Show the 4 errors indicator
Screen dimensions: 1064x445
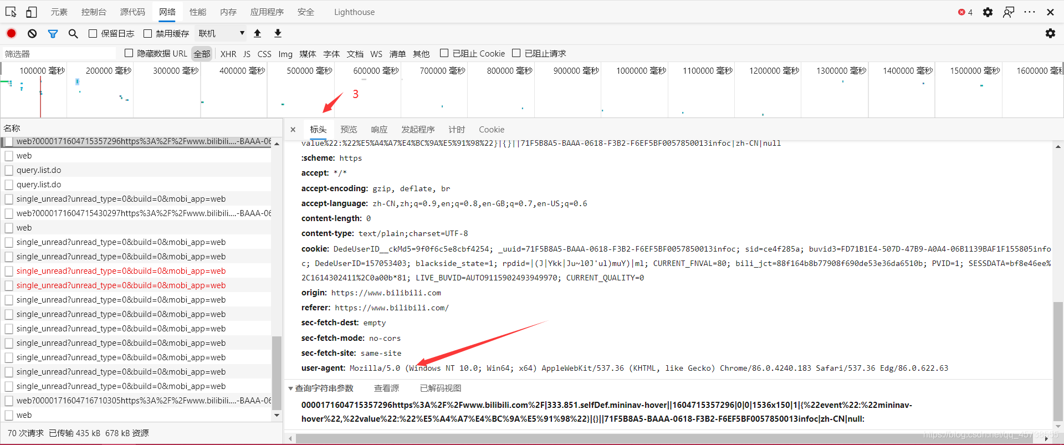coord(965,12)
